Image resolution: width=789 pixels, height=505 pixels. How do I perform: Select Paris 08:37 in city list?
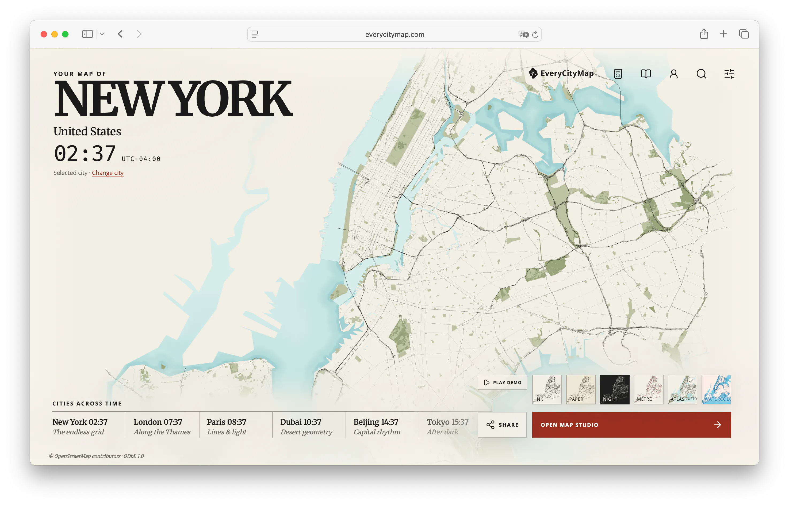(x=236, y=427)
